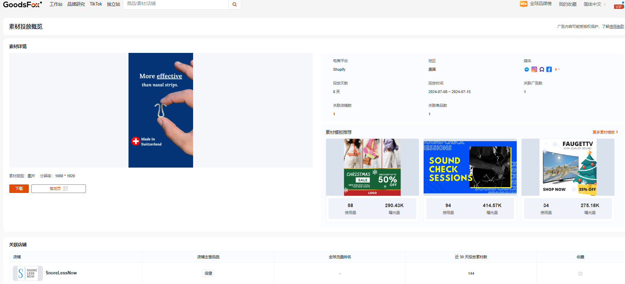Viewport: 625px width, 284px height.
Task: Click the 290.43K exposure value
Action: 394,205
